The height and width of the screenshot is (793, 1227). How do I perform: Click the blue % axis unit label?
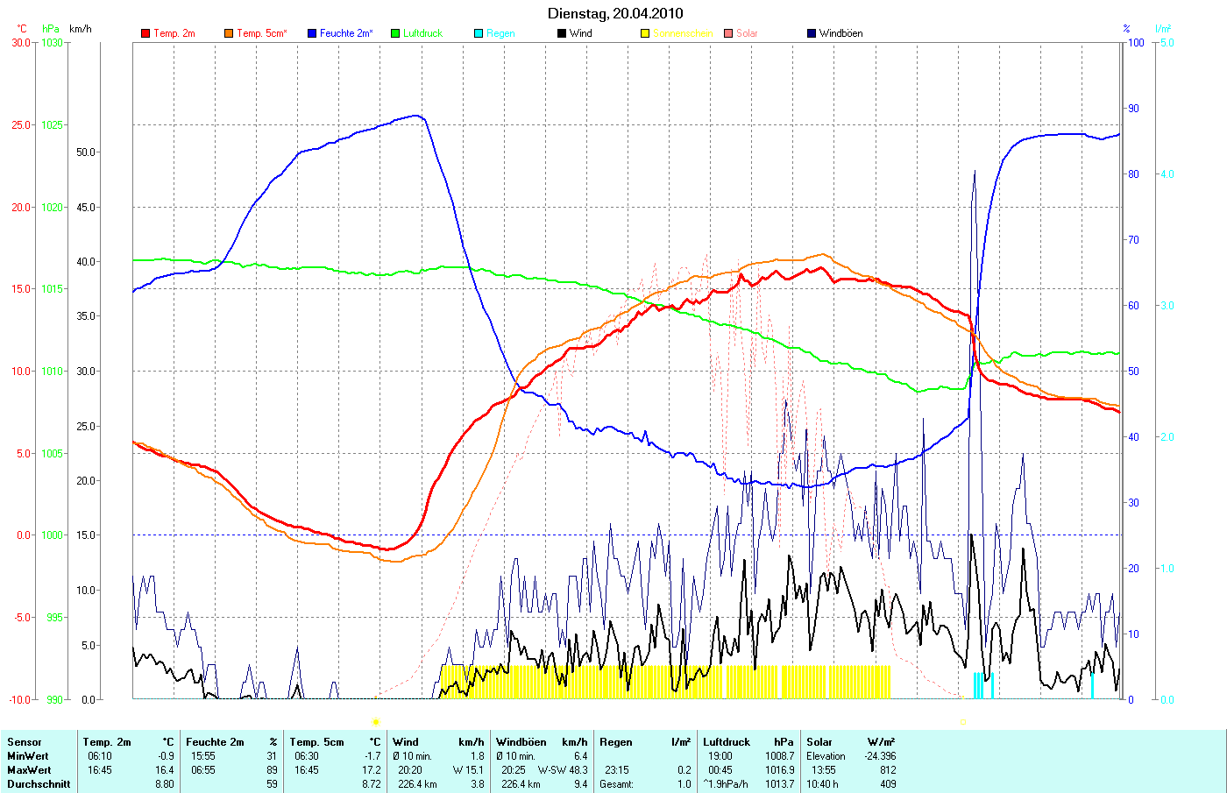[1127, 29]
